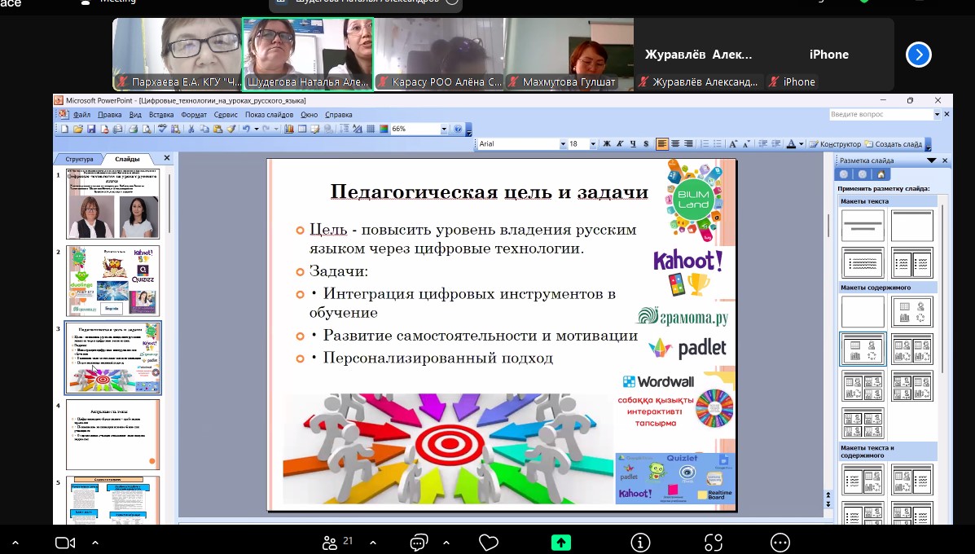This screenshot has width=975, height=554.
Task: Switch to the Структура tab
Action: coord(80,159)
